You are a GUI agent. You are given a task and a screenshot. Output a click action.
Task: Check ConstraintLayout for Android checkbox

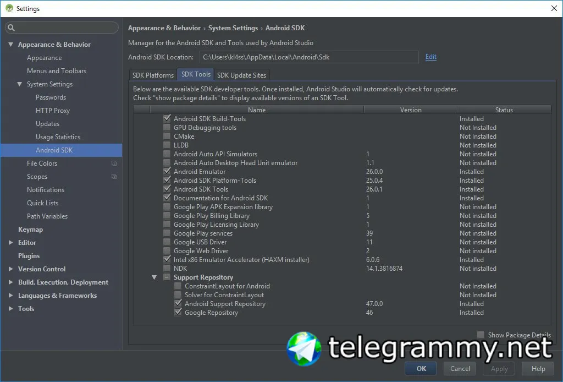[x=178, y=286]
